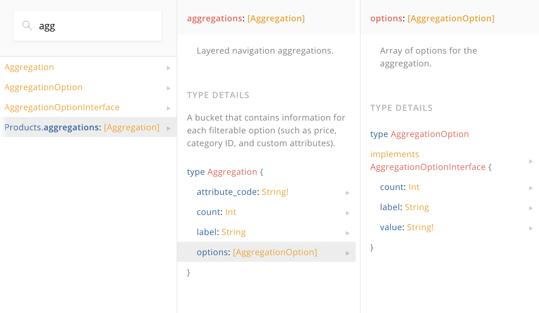The image size is (539, 313).
Task: Click [AggregationOption] link in options header
Action: [x=451, y=19]
